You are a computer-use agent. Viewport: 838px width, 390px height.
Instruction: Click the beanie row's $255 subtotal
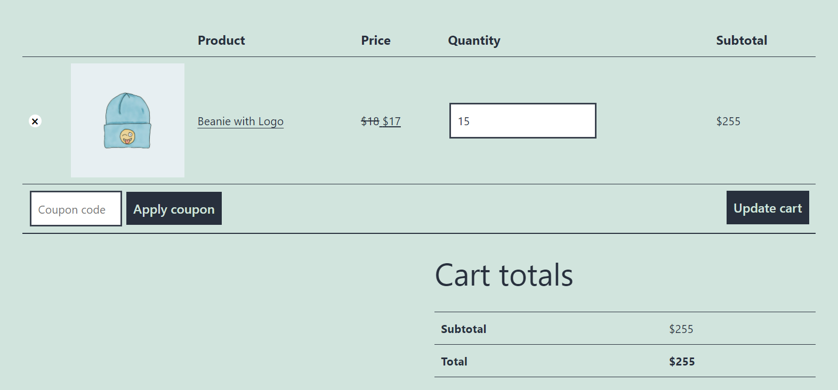point(728,121)
